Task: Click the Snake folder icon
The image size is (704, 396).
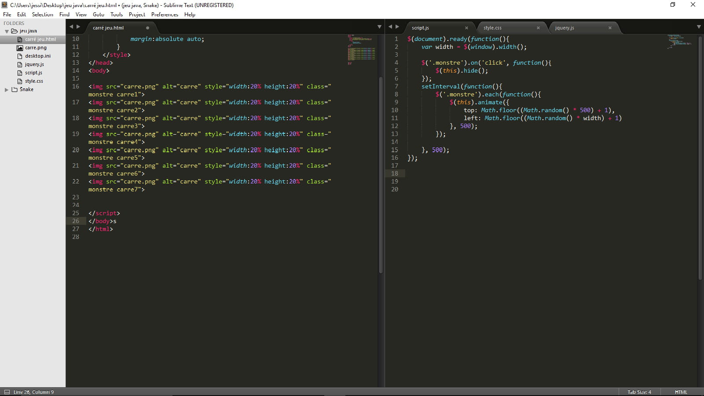Action: pos(15,89)
